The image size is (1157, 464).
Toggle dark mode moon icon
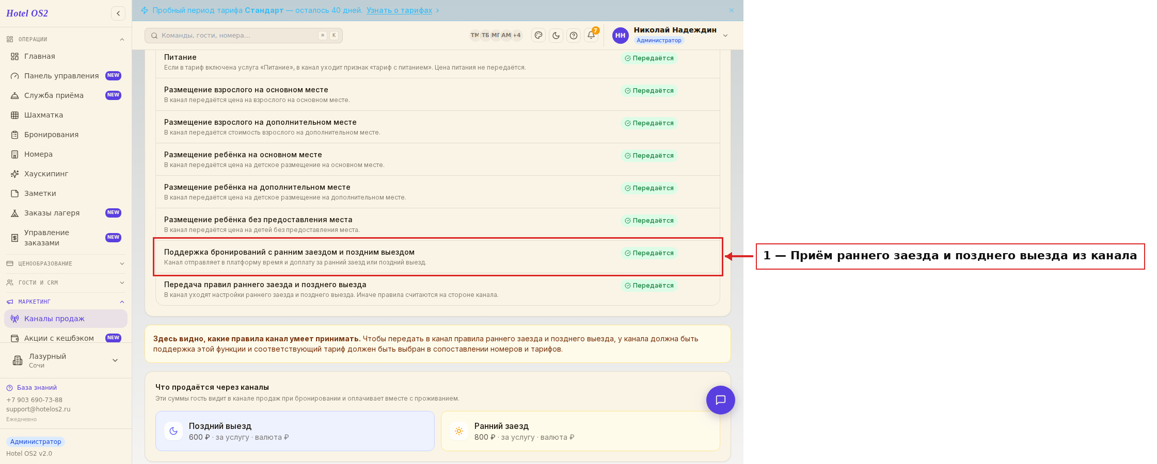[556, 36]
